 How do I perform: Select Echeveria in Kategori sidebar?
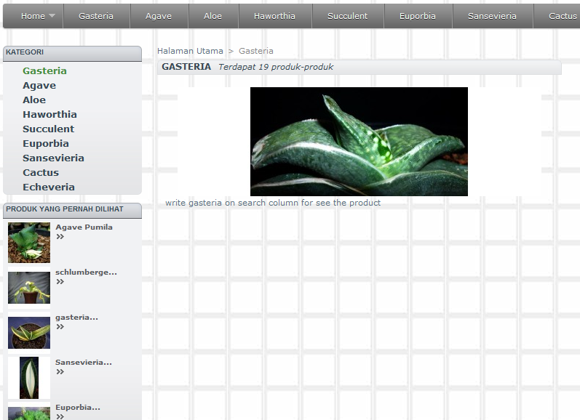pos(49,187)
